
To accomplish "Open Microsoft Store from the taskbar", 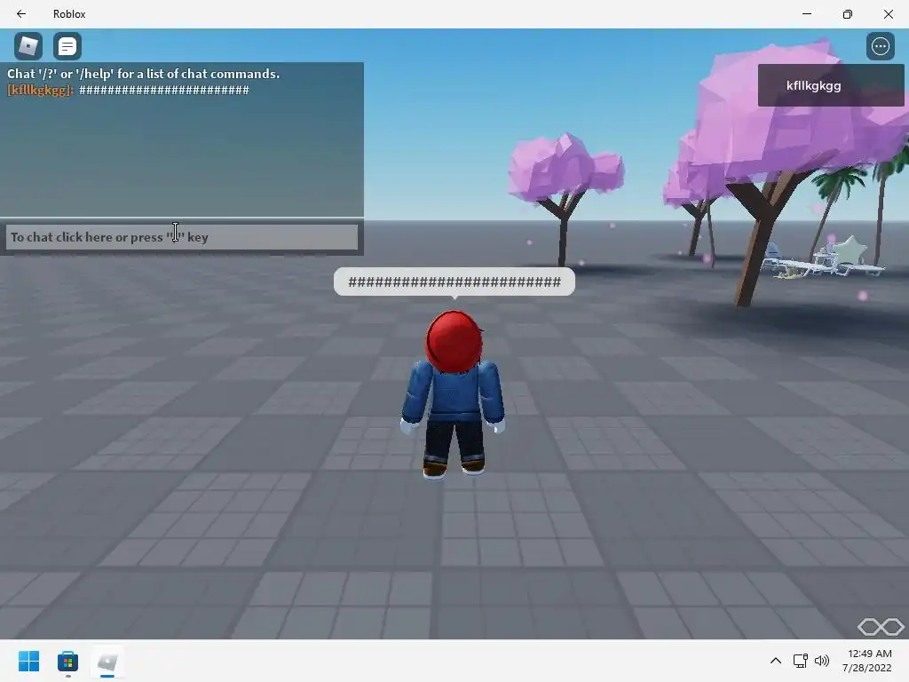I will (67, 661).
